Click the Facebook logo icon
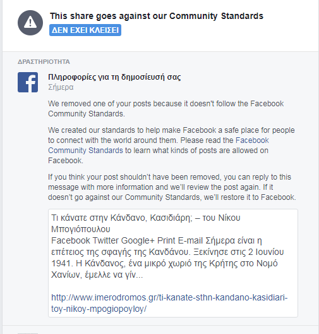319x334 pixels. tap(28, 82)
